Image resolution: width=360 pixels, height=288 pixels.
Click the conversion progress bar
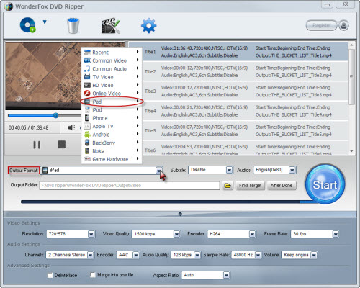point(168,202)
